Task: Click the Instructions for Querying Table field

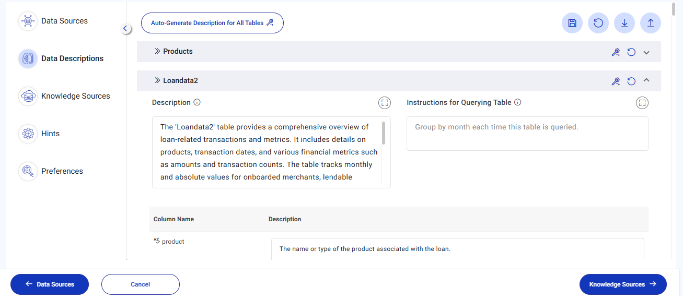Action: tap(527, 134)
